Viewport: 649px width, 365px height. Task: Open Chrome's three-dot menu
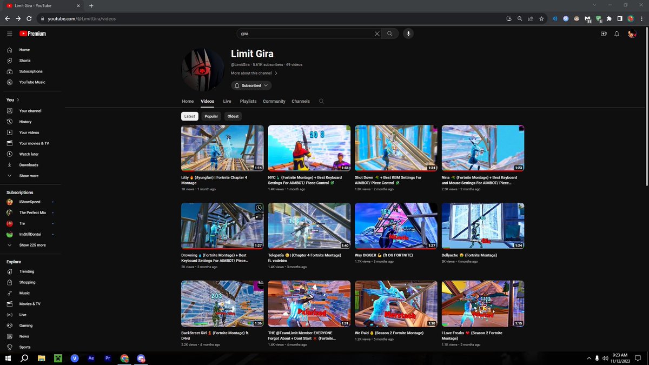pos(641,18)
